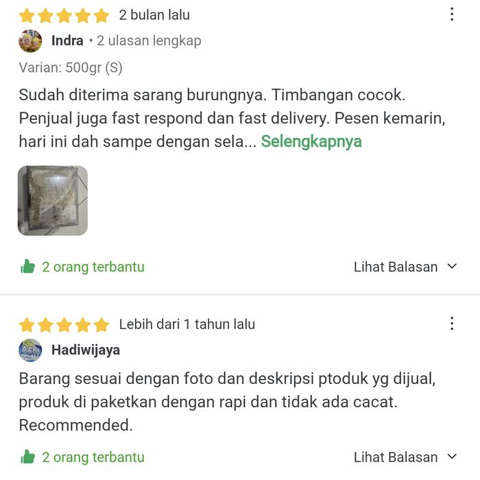Viewport: 480px width, 480px height.
Task: Click the Varian: 500gr (S) label
Action: [71, 68]
